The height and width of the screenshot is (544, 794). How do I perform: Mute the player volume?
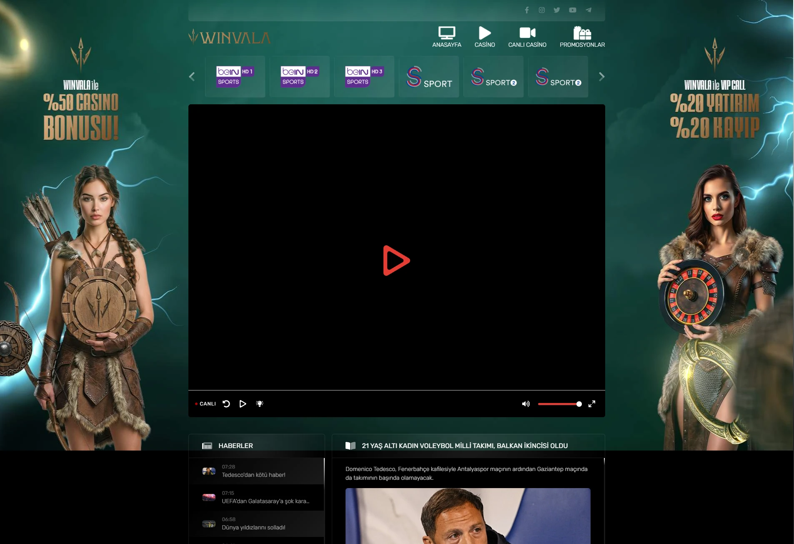(526, 404)
